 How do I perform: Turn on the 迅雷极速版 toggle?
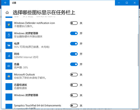[x=74, y=85]
